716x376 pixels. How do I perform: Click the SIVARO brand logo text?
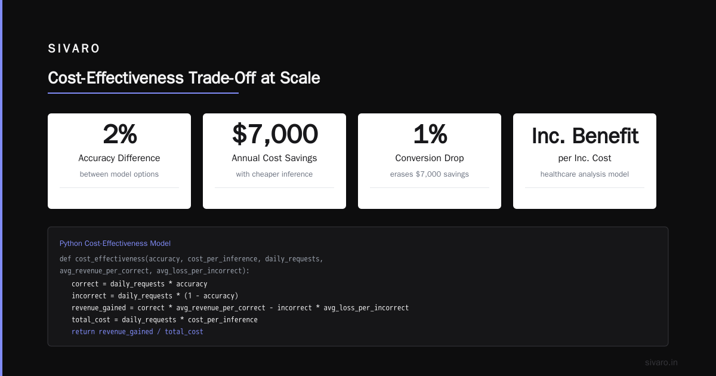74,49
